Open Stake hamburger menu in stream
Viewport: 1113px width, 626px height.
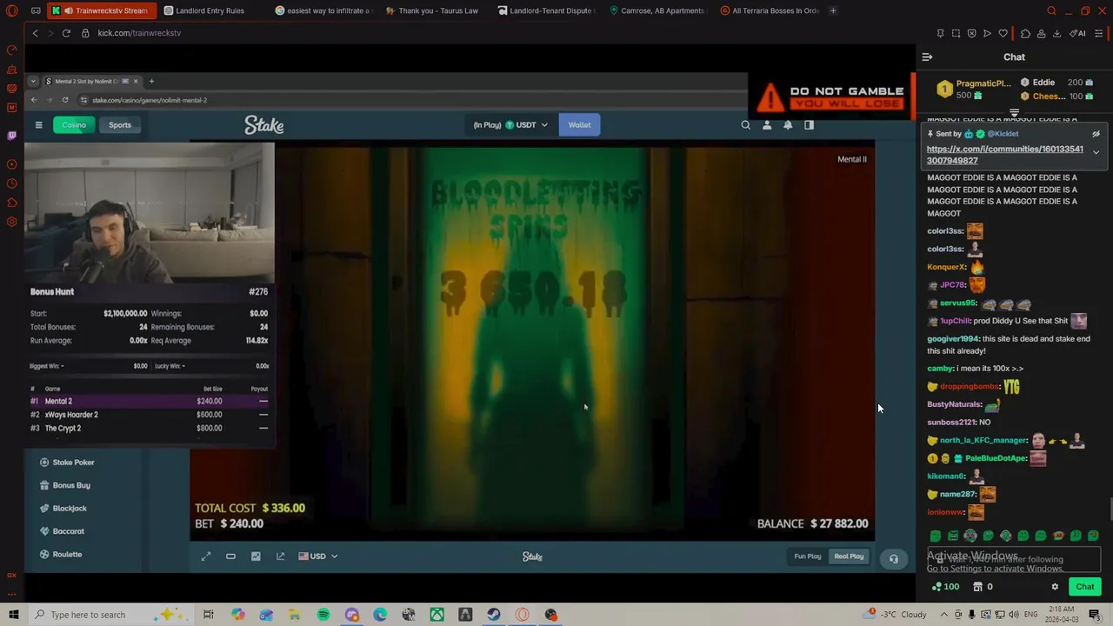click(x=38, y=125)
